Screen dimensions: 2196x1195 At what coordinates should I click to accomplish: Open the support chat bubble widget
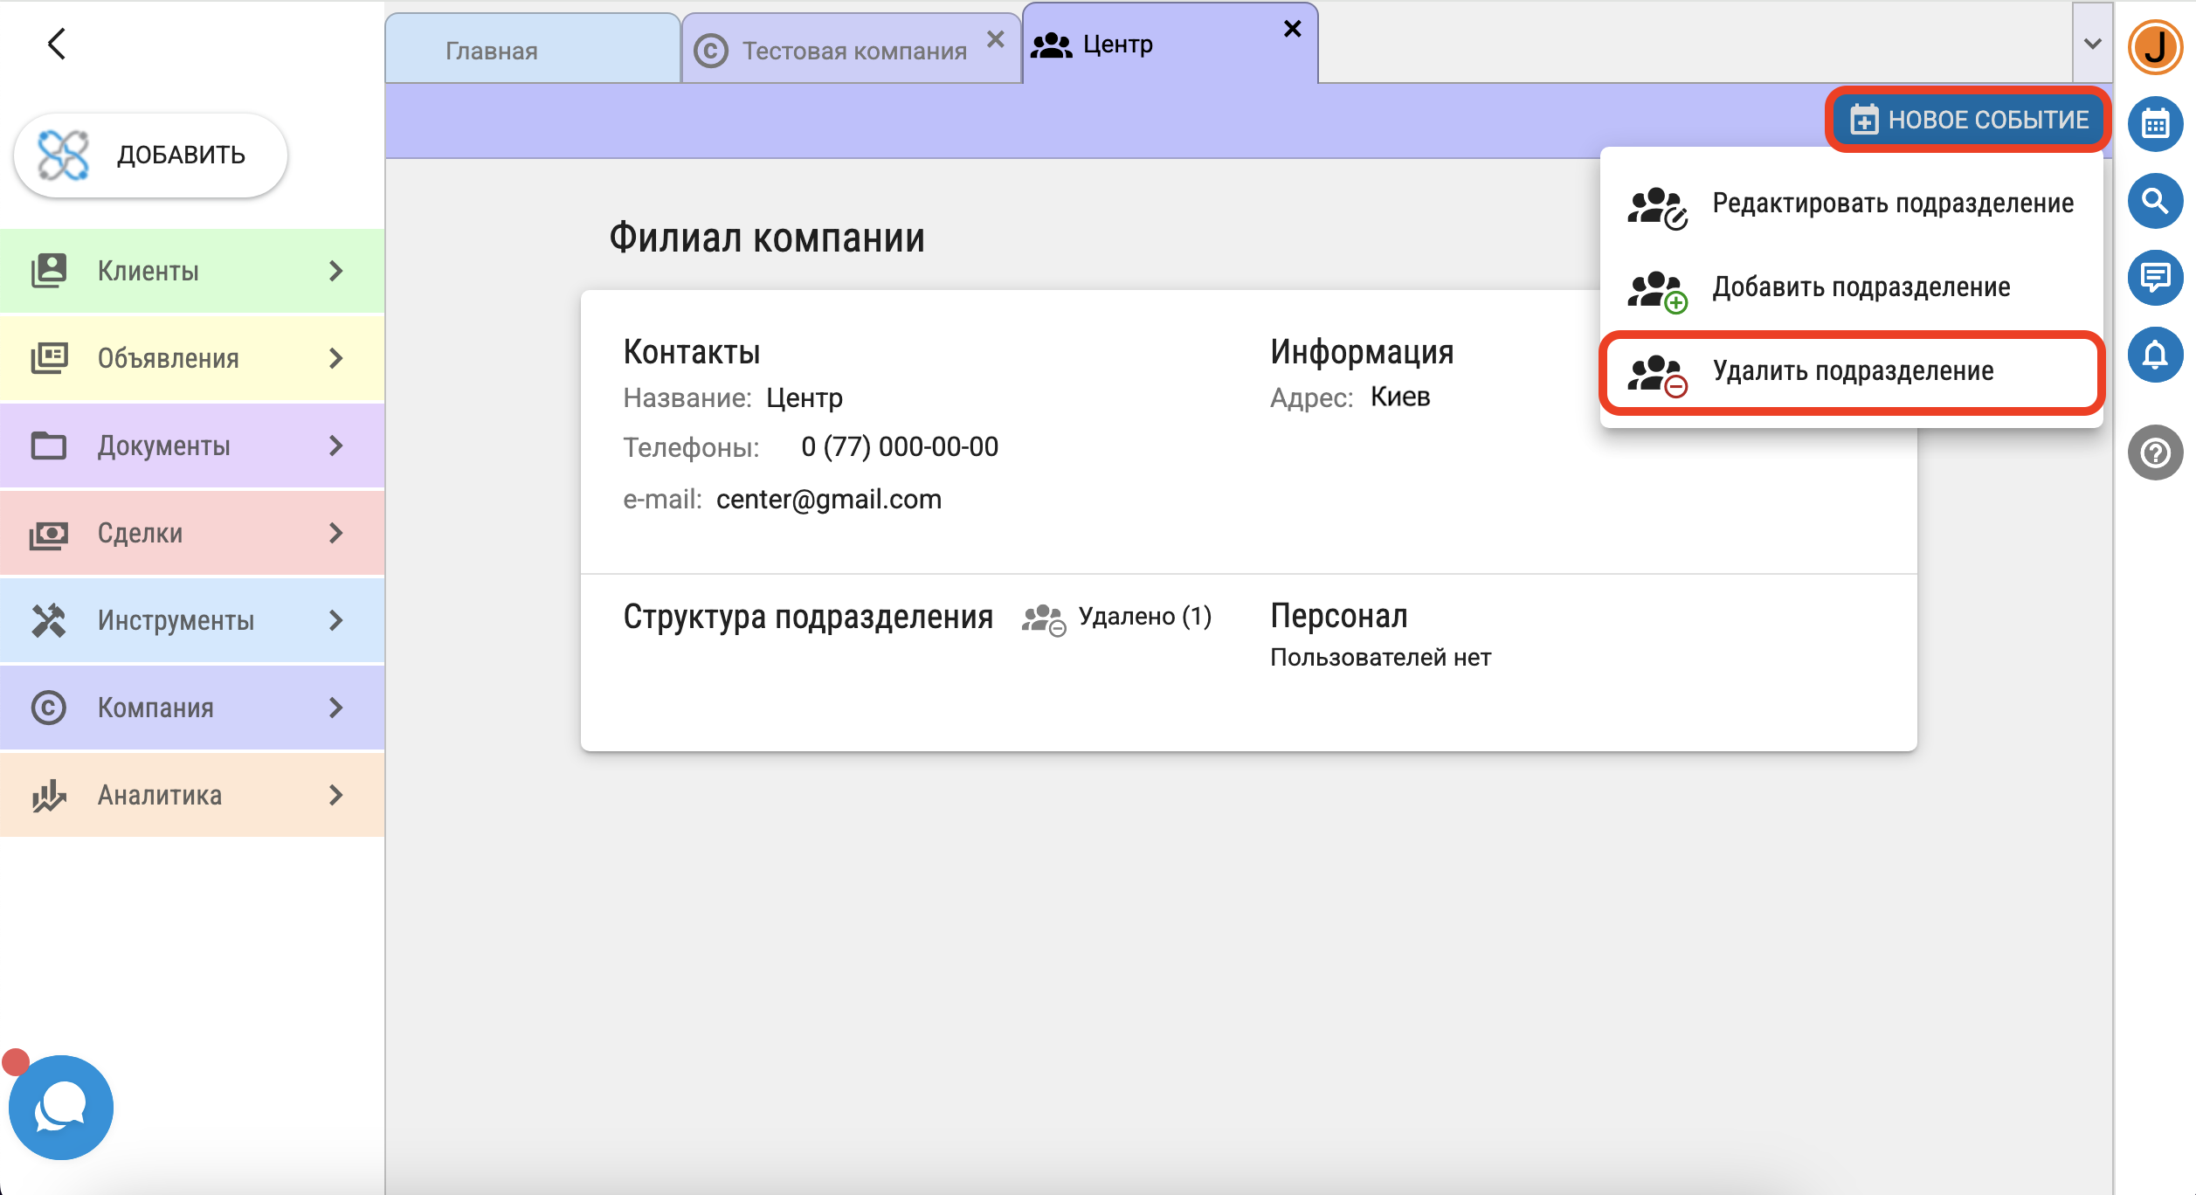pos(60,1107)
